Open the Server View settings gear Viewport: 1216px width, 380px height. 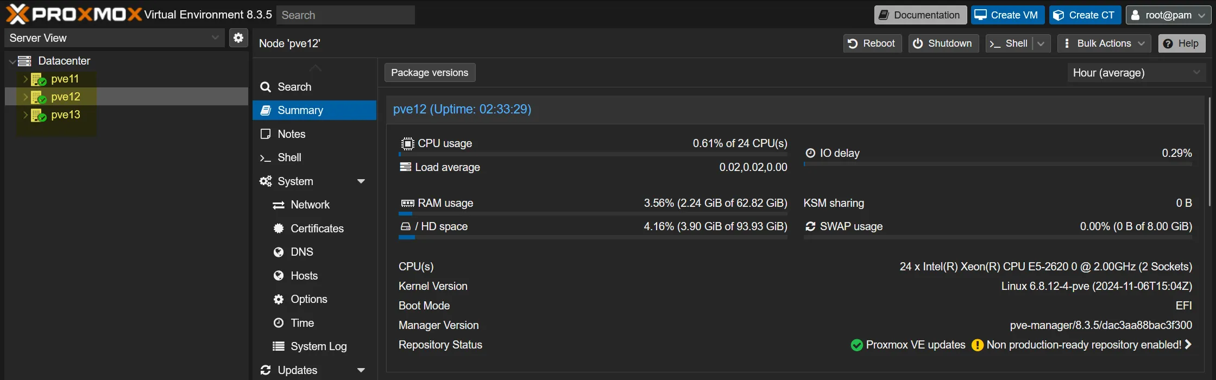238,38
